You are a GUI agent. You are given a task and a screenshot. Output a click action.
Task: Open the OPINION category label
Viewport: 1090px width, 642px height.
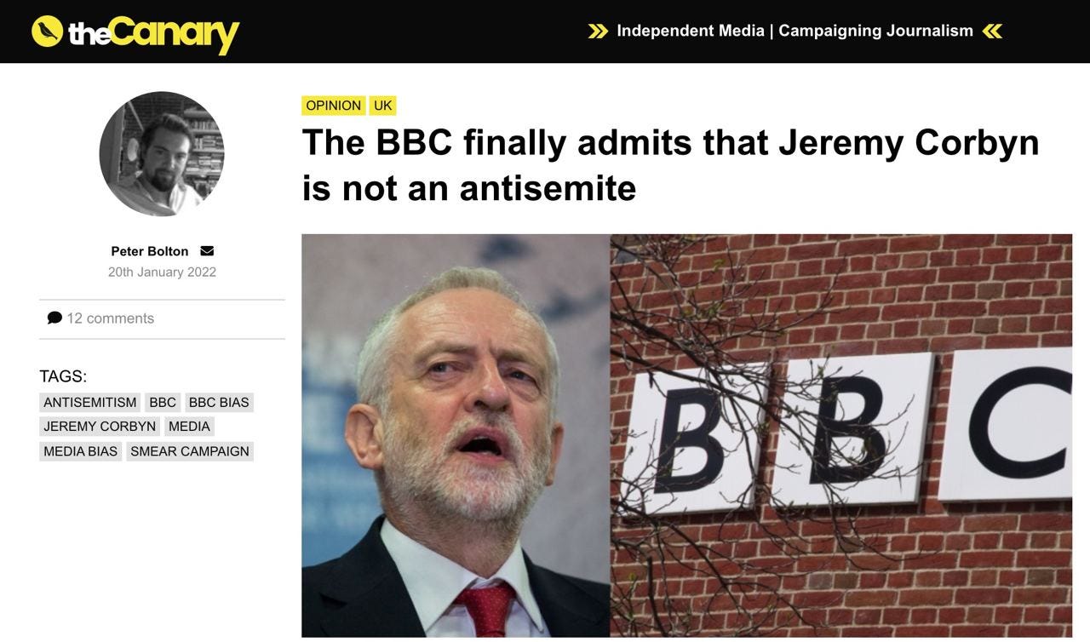click(333, 106)
